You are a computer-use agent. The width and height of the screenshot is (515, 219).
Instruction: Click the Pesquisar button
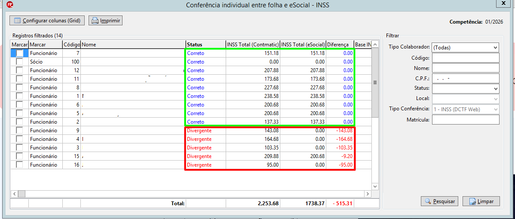click(x=440, y=201)
